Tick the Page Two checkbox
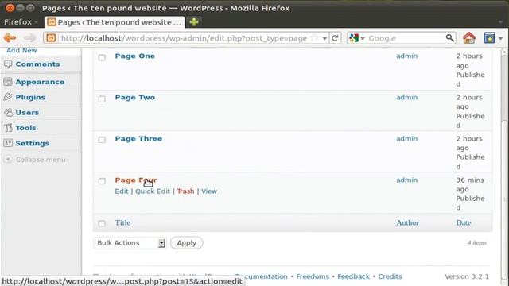 tap(102, 99)
